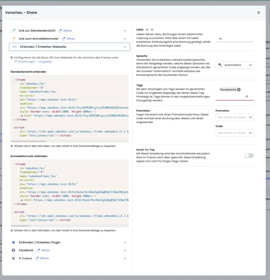Screen dimensions: 270x280
Task: Click the X (Twitter) logo icon
Action: click(13, 258)
